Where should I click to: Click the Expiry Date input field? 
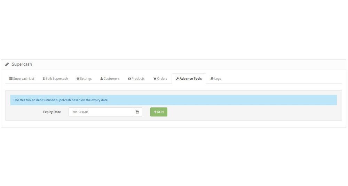pos(100,112)
